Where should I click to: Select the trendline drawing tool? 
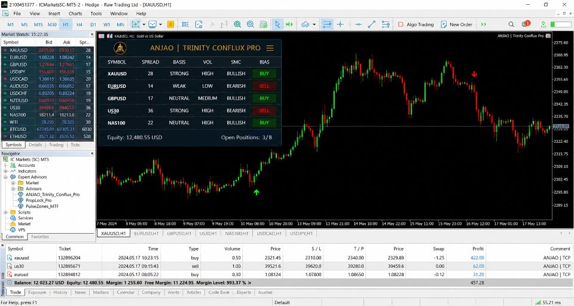click(371, 25)
